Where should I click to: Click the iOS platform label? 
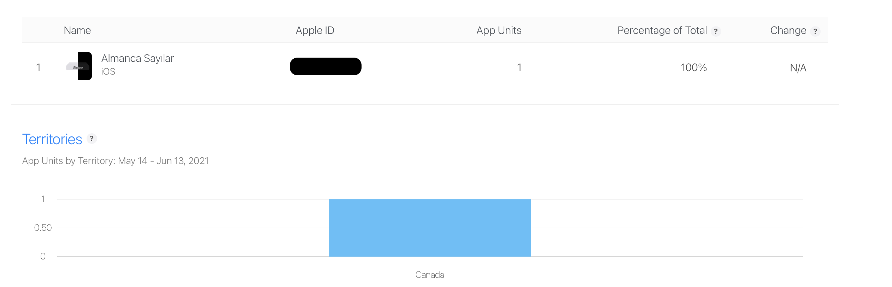tap(108, 71)
